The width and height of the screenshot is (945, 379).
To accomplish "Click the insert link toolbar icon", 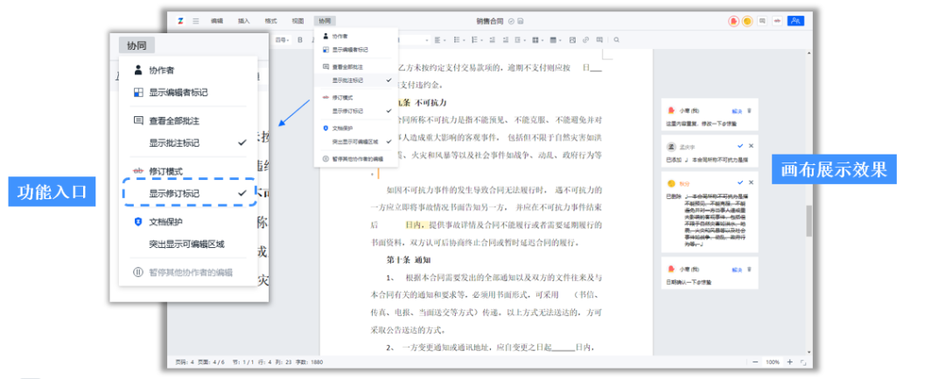I will pyautogui.click(x=585, y=40).
